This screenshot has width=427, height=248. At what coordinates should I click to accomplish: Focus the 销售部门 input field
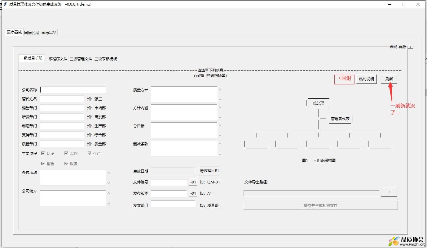click(x=62, y=108)
